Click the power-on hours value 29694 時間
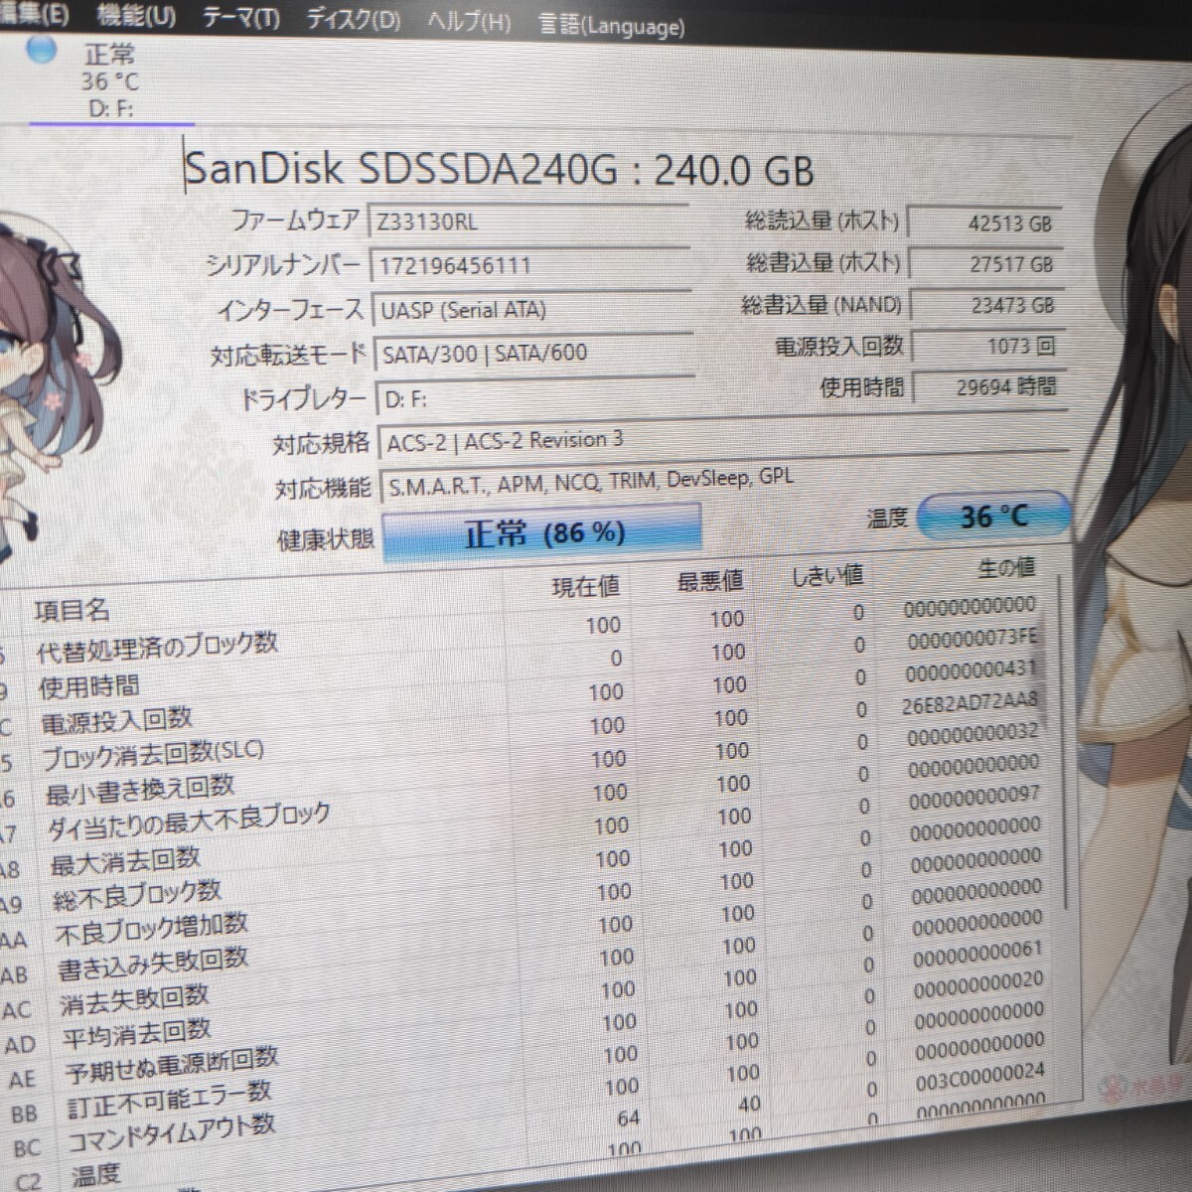This screenshot has width=1192, height=1192. click(x=990, y=386)
